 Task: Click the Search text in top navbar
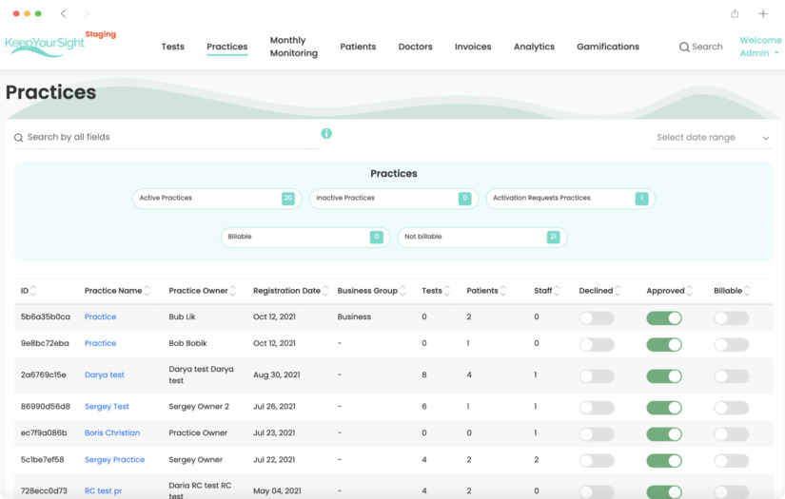tap(707, 47)
